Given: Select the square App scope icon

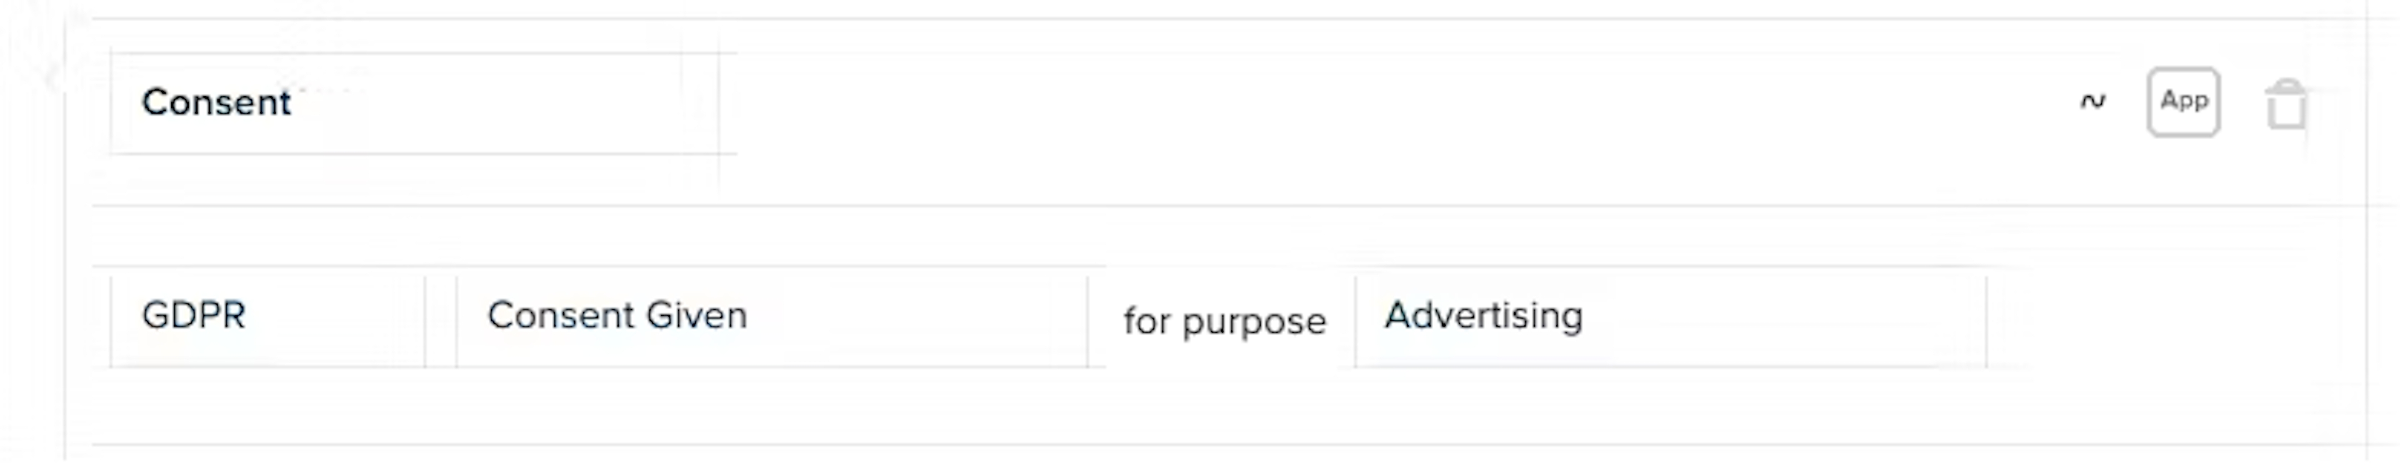Looking at the screenshot, I should (2183, 102).
